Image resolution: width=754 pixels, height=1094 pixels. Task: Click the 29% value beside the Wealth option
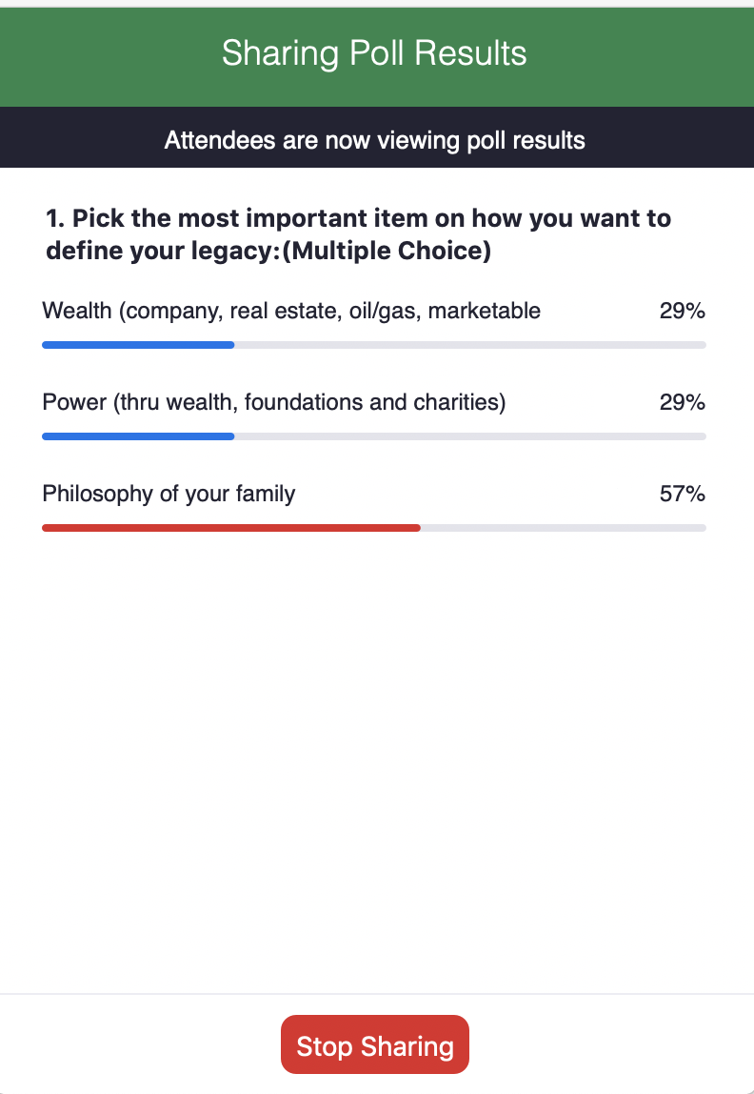(x=682, y=311)
